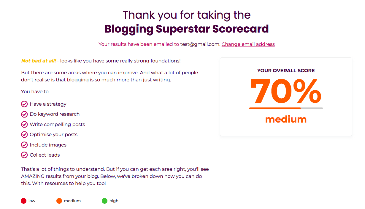This screenshot has width=365, height=209.
Task: Click the Do keyword research item text
Action: 55,114
